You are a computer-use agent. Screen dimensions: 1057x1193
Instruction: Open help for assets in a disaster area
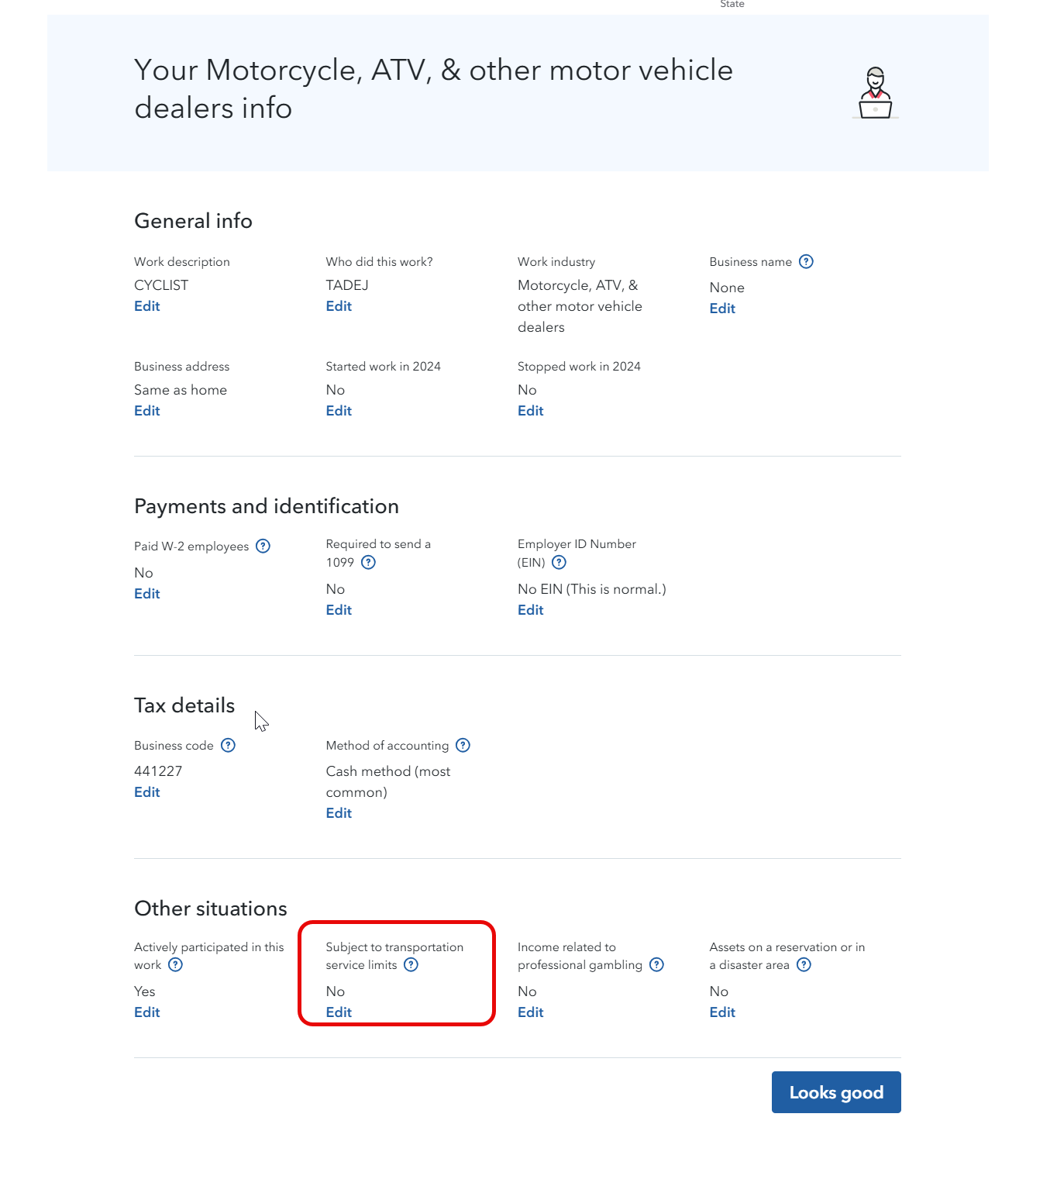coord(804,965)
